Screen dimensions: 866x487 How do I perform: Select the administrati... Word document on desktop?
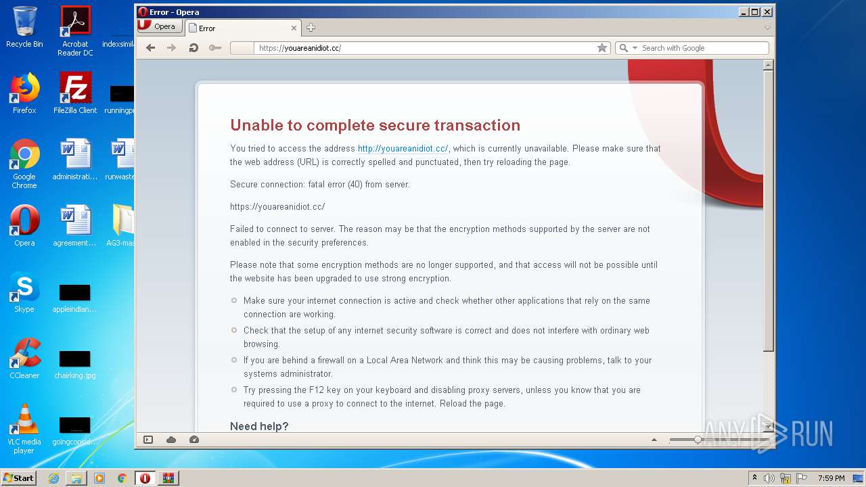click(75, 160)
